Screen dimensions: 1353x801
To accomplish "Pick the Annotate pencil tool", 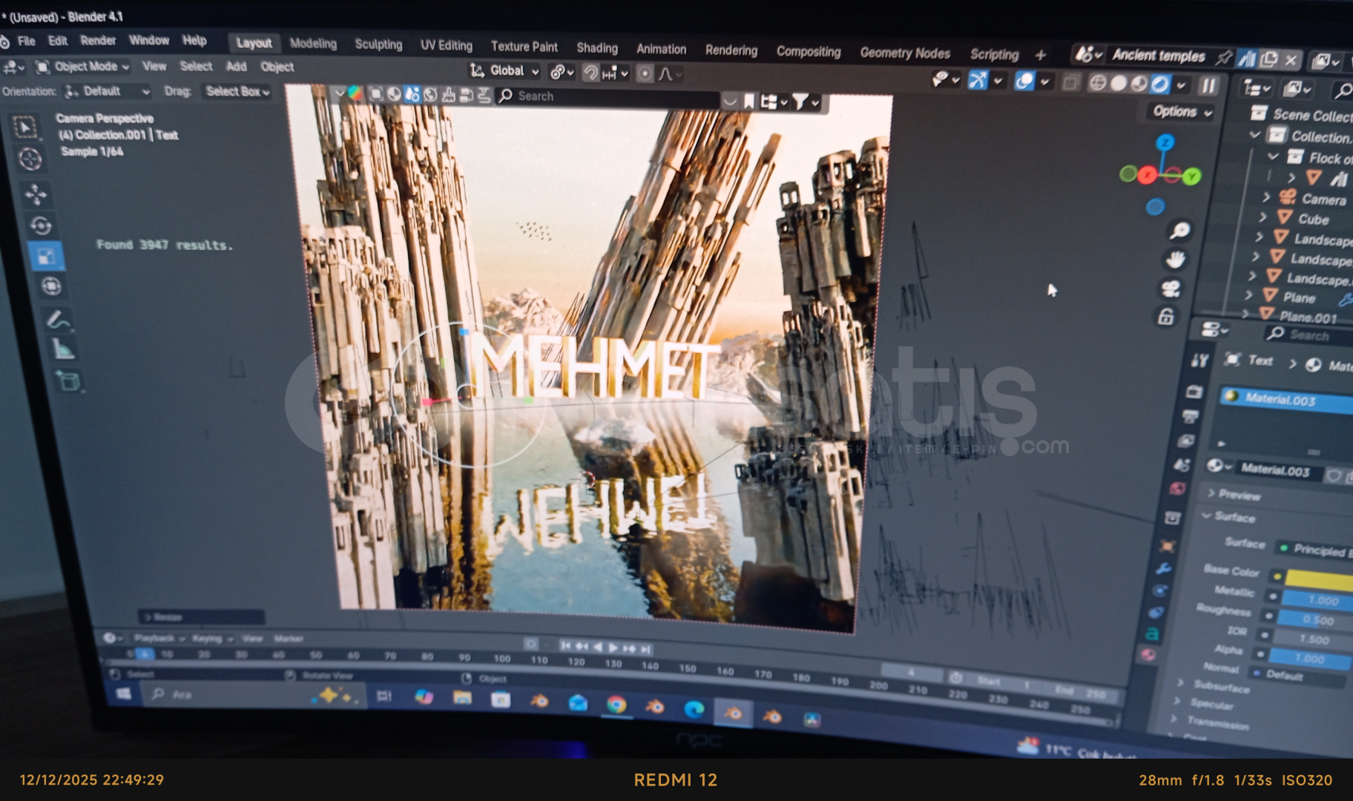I will [x=58, y=320].
